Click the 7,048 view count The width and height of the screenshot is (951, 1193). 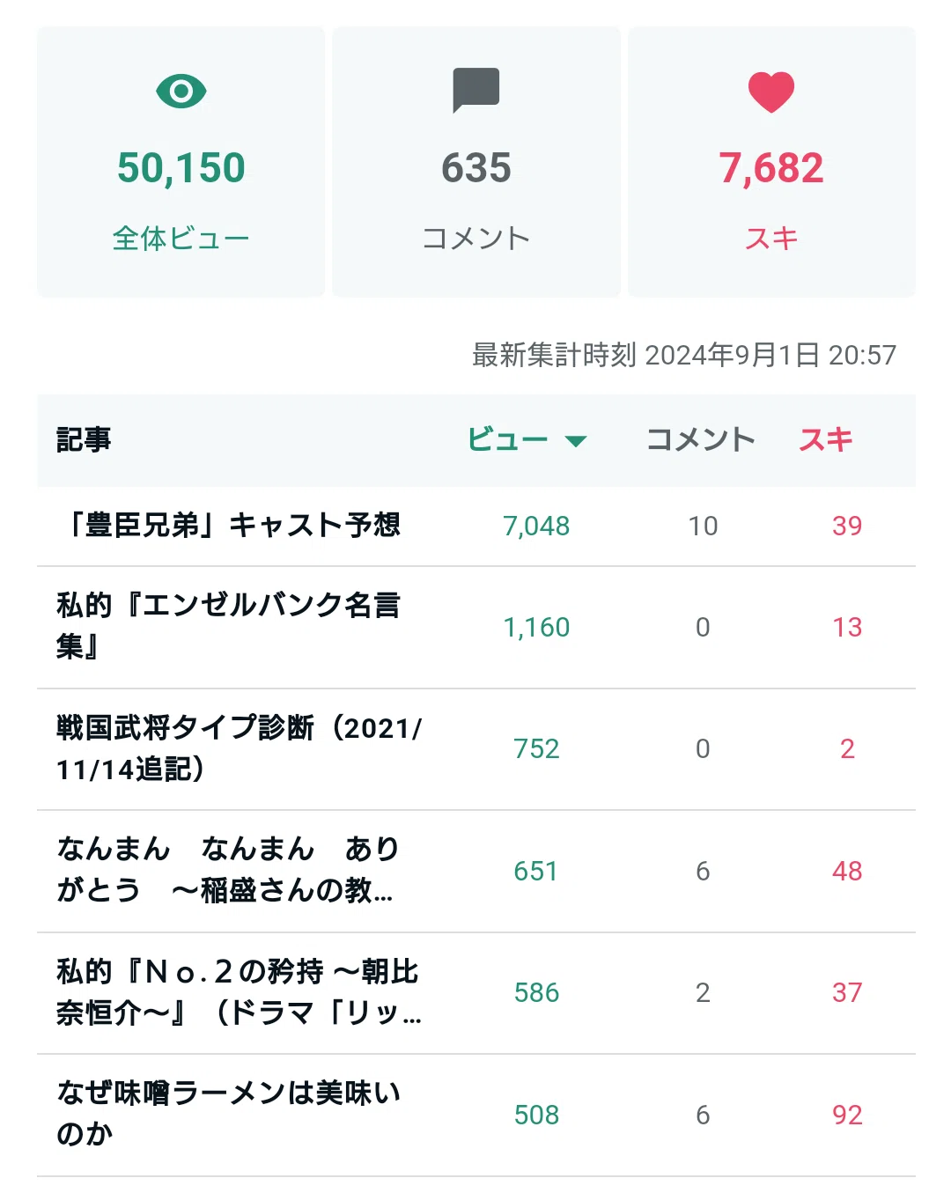(x=536, y=526)
